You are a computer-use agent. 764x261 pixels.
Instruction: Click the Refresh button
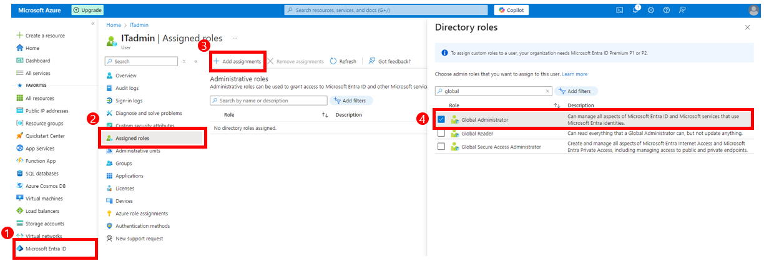343,61
